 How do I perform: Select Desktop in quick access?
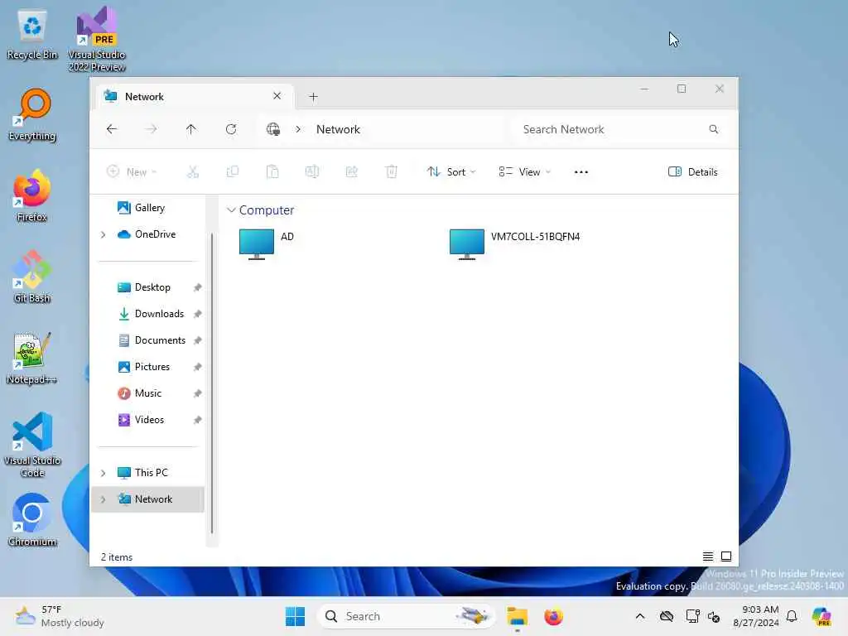[x=148, y=287]
